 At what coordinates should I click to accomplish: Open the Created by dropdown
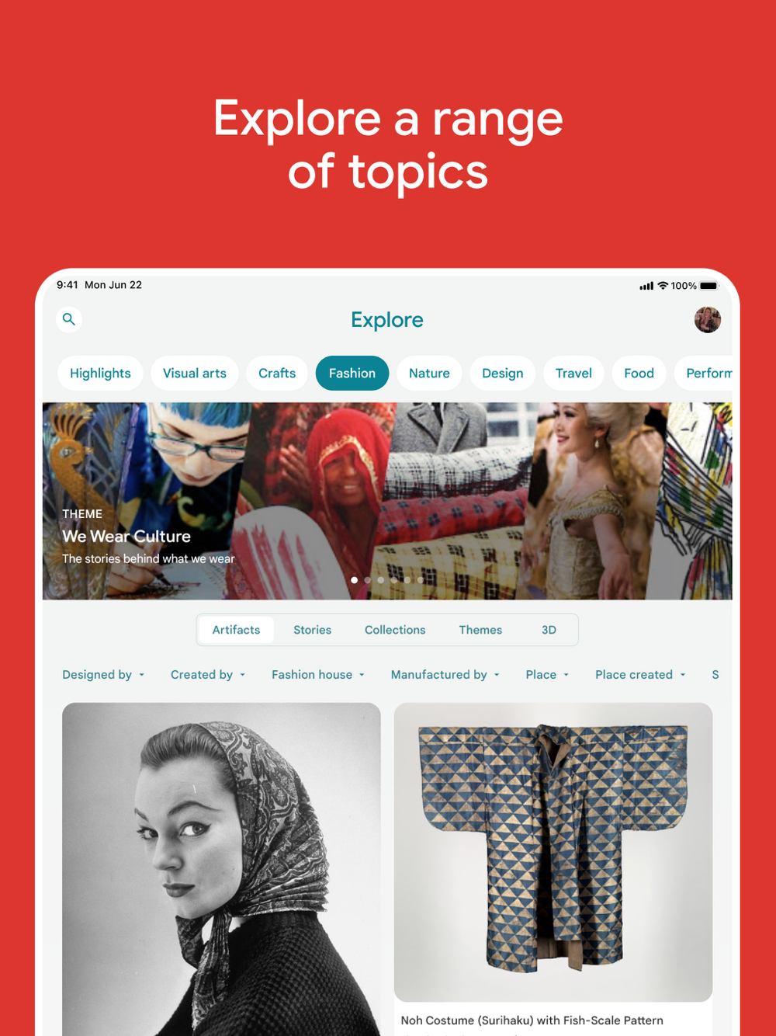(208, 675)
